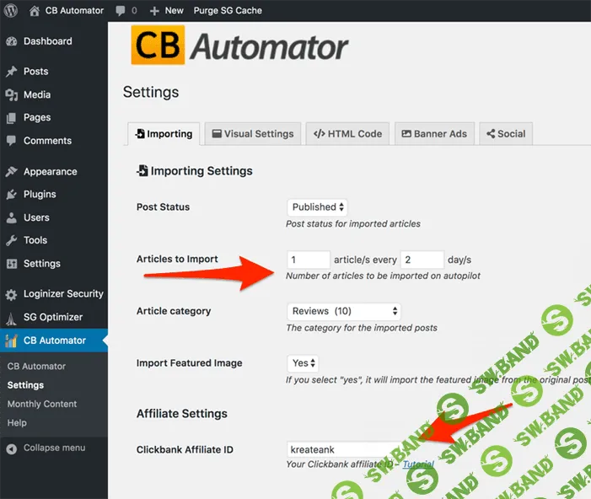The height and width of the screenshot is (499, 591).
Task: Click the Dashboard gauge icon
Action: [12, 41]
